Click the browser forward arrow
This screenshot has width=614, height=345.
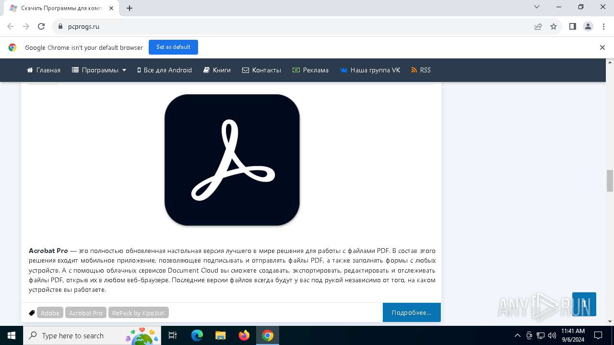26,26
